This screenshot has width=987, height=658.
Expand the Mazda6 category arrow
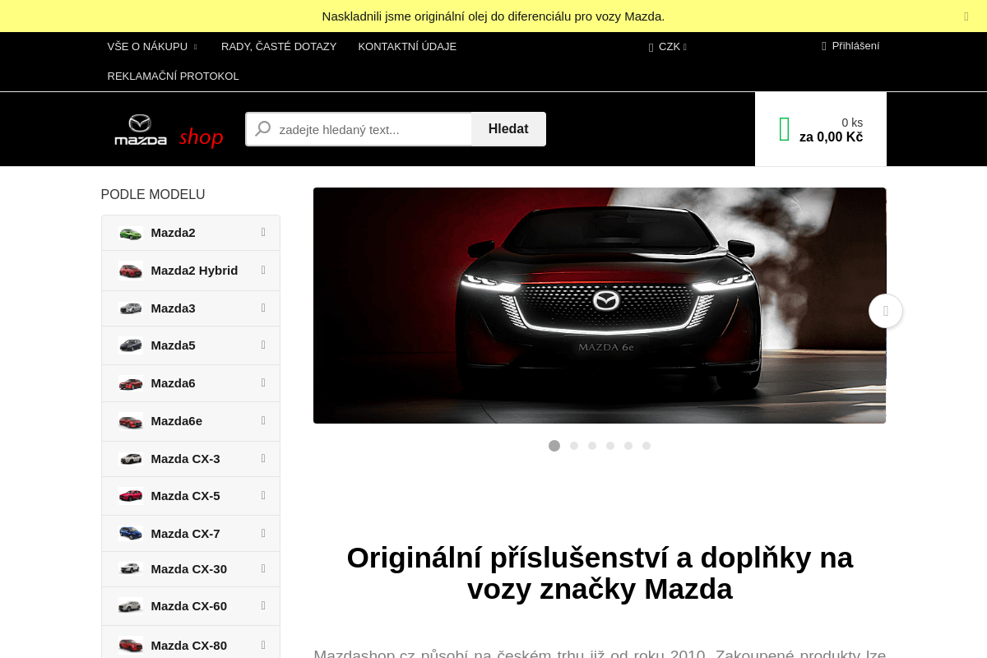point(263,382)
